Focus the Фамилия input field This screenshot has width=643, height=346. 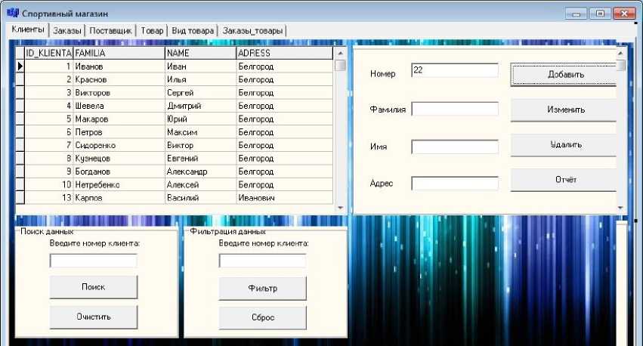pos(455,109)
